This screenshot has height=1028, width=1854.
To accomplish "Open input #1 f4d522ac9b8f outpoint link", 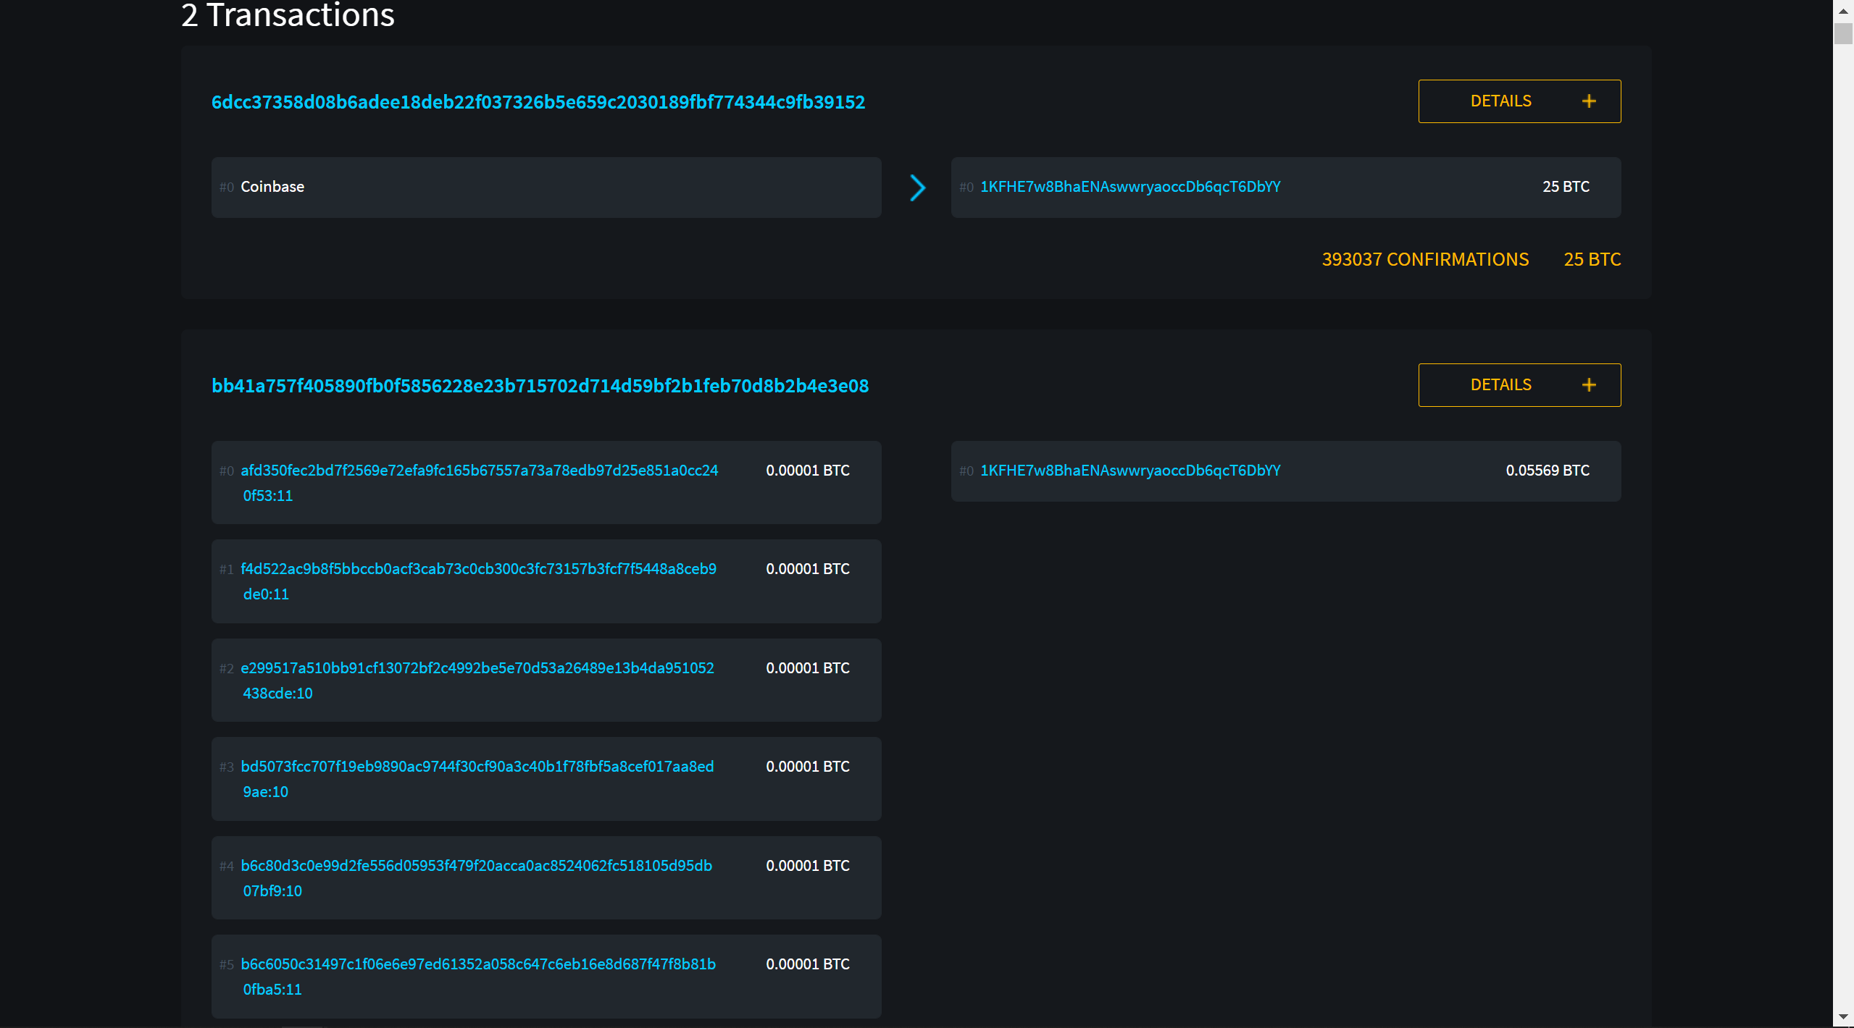I will pos(478,569).
